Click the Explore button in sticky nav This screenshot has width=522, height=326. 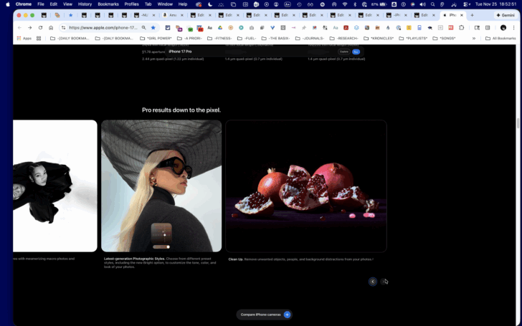pyautogui.click(x=344, y=52)
